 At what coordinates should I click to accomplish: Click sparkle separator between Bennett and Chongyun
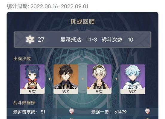(116, 79)
